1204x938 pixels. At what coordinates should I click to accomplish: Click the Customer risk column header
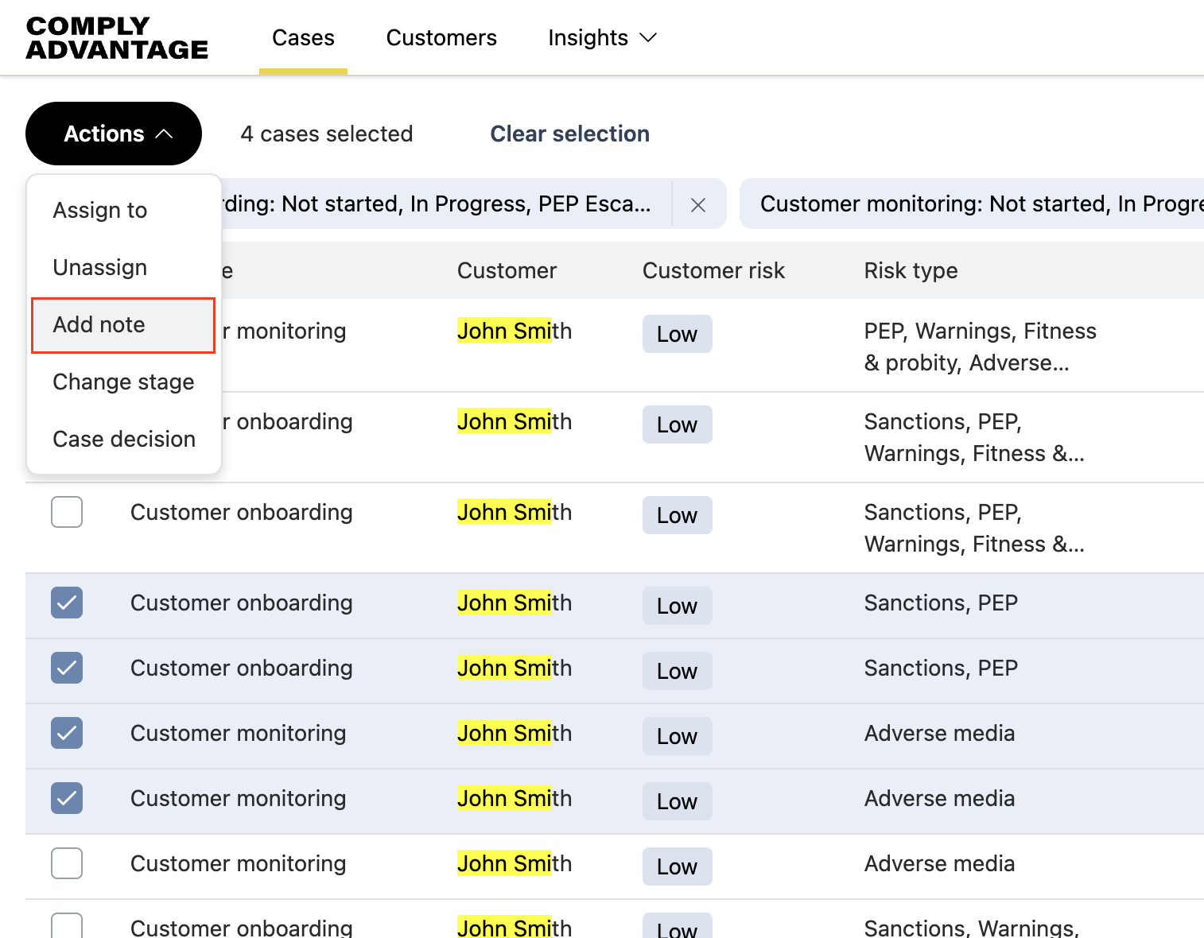713,271
